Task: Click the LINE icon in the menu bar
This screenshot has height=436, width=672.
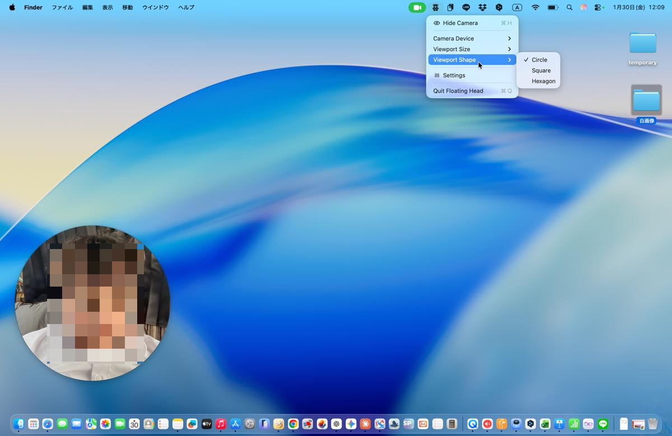Action: pos(466,7)
